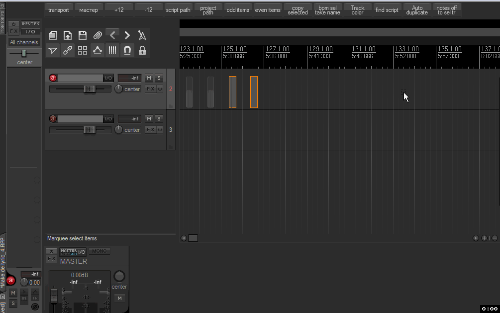Viewport: 500px width, 313px height.
Task: Toggle auto-crossfade triangle icon
Action: click(53, 50)
